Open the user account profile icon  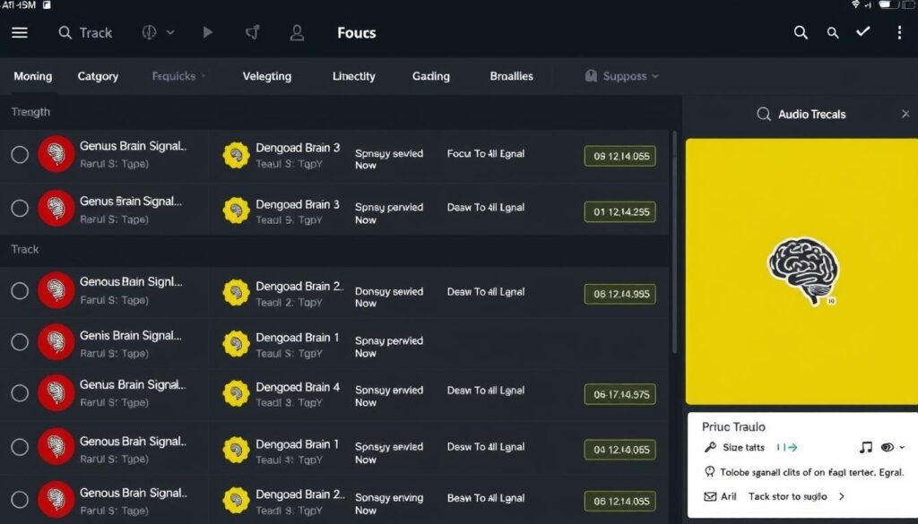pyautogui.click(x=297, y=32)
